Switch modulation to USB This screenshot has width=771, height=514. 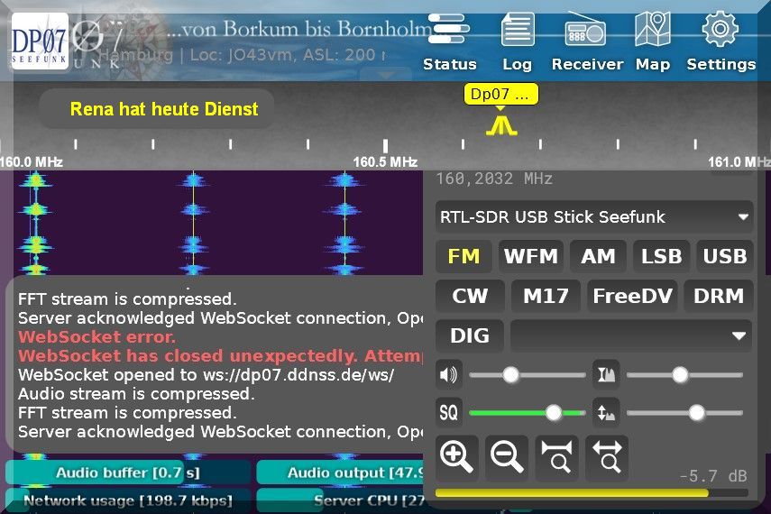[724, 256]
